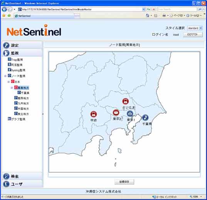This screenshot has width=207, height=200.
Task: Collapse the 関東地方 tree branch
Action: 12,88
